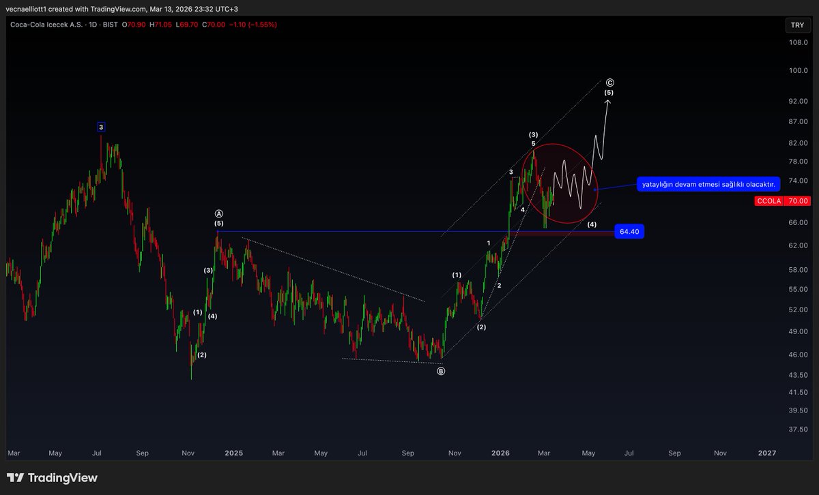This screenshot has height=495, width=819.
Task: Click the (4) label under red circle
Action: coord(592,224)
